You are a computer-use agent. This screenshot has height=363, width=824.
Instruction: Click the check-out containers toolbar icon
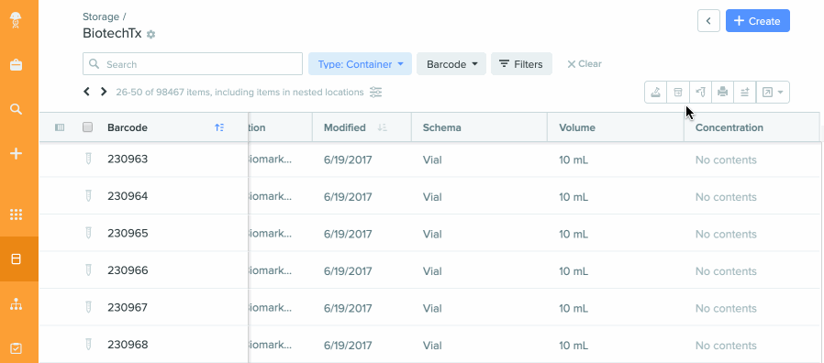[x=655, y=92]
